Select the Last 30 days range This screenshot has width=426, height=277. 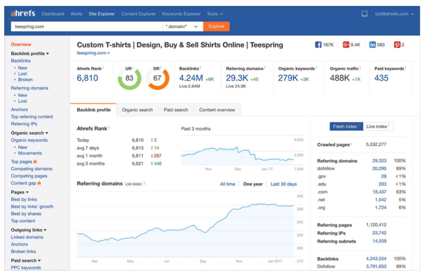284,184
